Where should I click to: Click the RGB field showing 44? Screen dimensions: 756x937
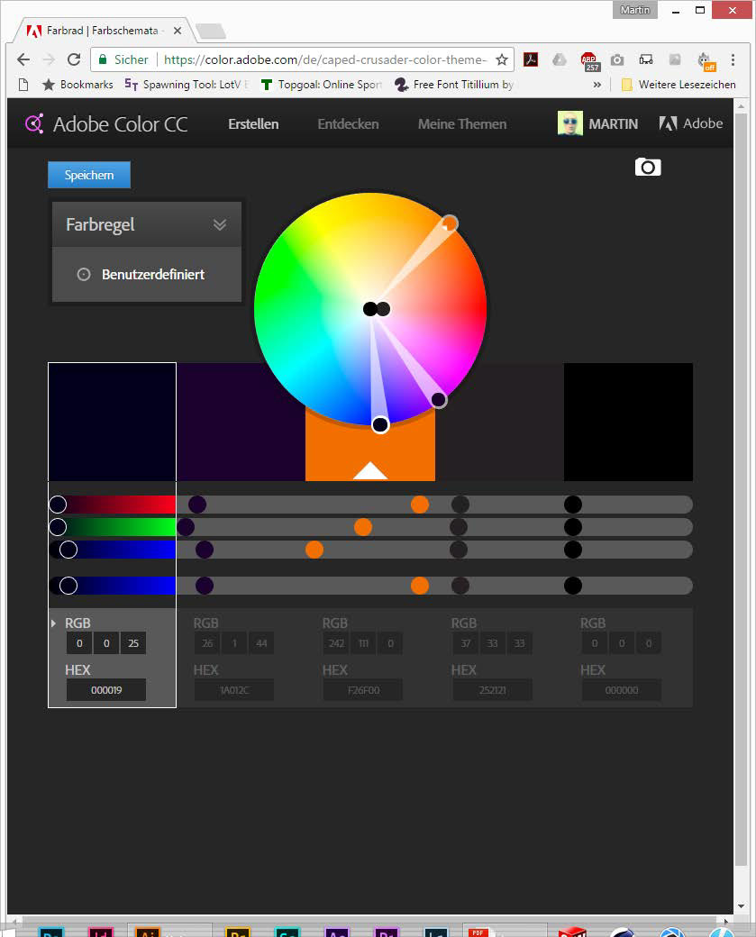point(261,643)
